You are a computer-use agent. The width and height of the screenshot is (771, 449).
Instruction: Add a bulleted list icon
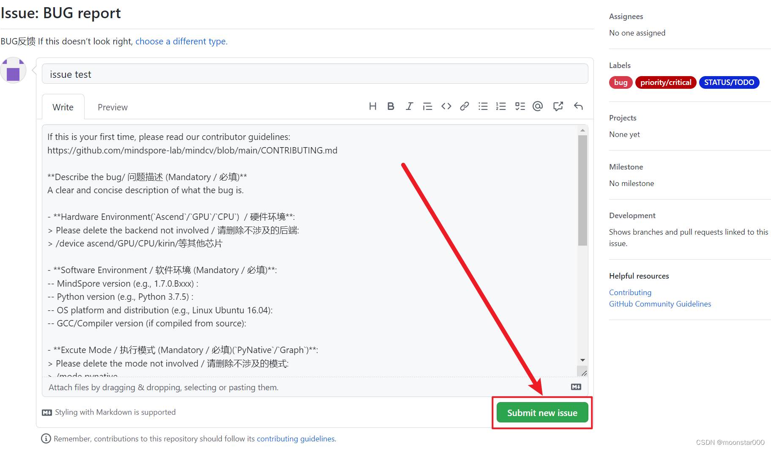(483, 106)
